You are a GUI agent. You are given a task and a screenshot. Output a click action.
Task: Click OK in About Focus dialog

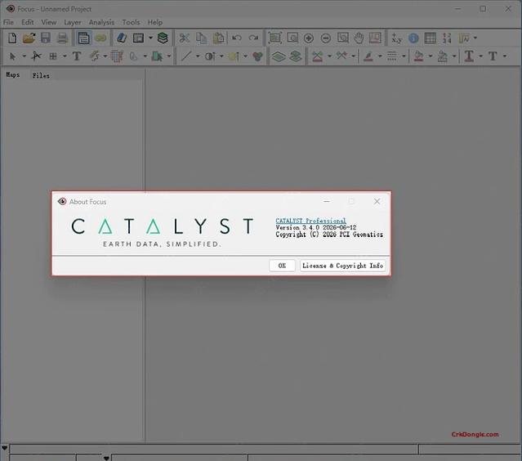pos(282,266)
